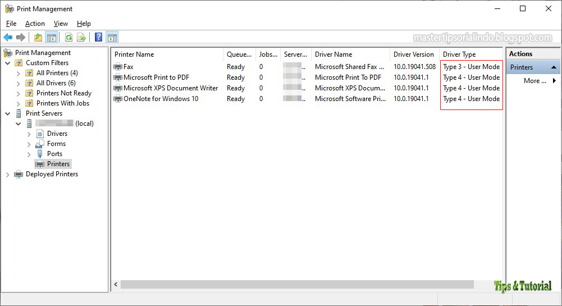Image resolution: width=562 pixels, height=306 pixels.
Task: Open Help via blue question mark icon
Action: pos(99,37)
